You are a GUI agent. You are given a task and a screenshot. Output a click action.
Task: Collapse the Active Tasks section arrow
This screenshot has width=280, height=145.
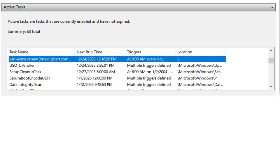point(272,8)
